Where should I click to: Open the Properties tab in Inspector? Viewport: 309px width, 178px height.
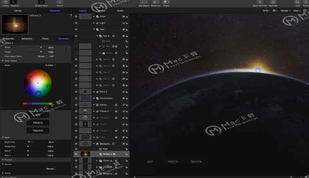click(x=9, y=39)
